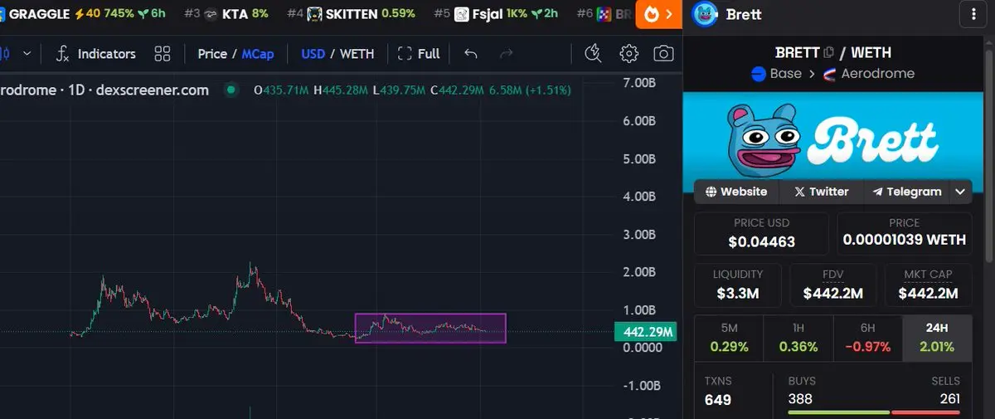
Task: Open Brett Twitter page
Action: click(822, 192)
